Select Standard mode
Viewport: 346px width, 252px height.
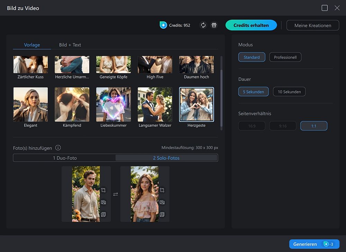pos(252,57)
